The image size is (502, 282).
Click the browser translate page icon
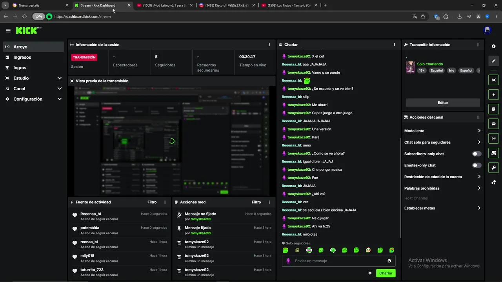pyautogui.click(x=415, y=16)
